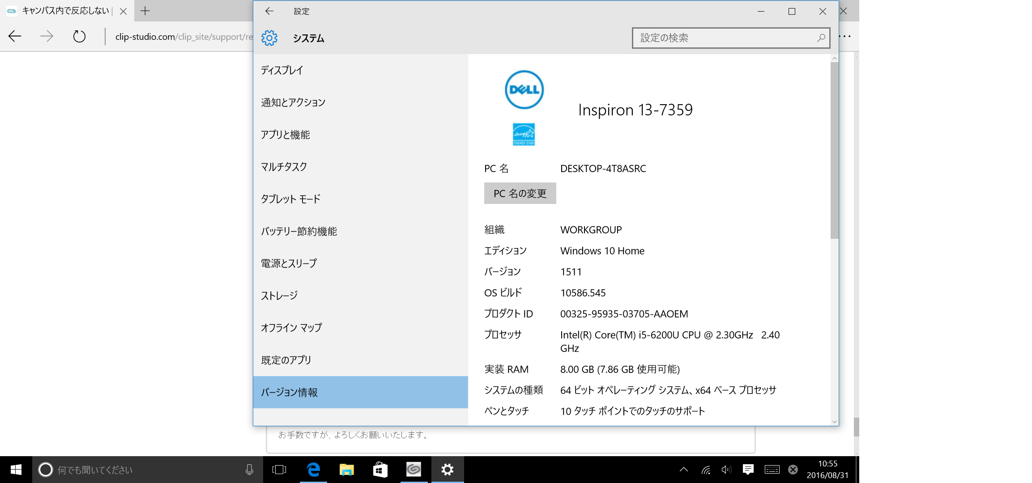Viewport: 1032px width, 483px height.
Task: Click the search magnifier icon in Settings
Action: point(821,38)
